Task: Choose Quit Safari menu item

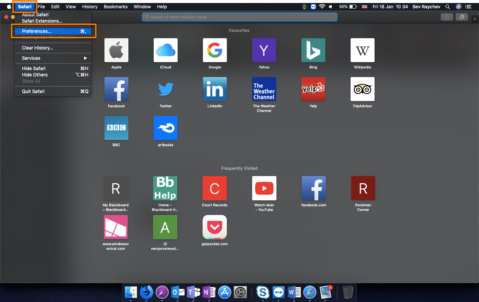Action: click(53, 91)
